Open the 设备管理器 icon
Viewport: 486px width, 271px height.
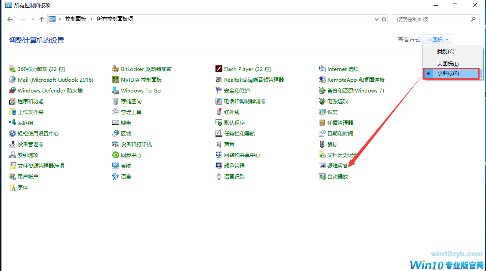point(12,144)
